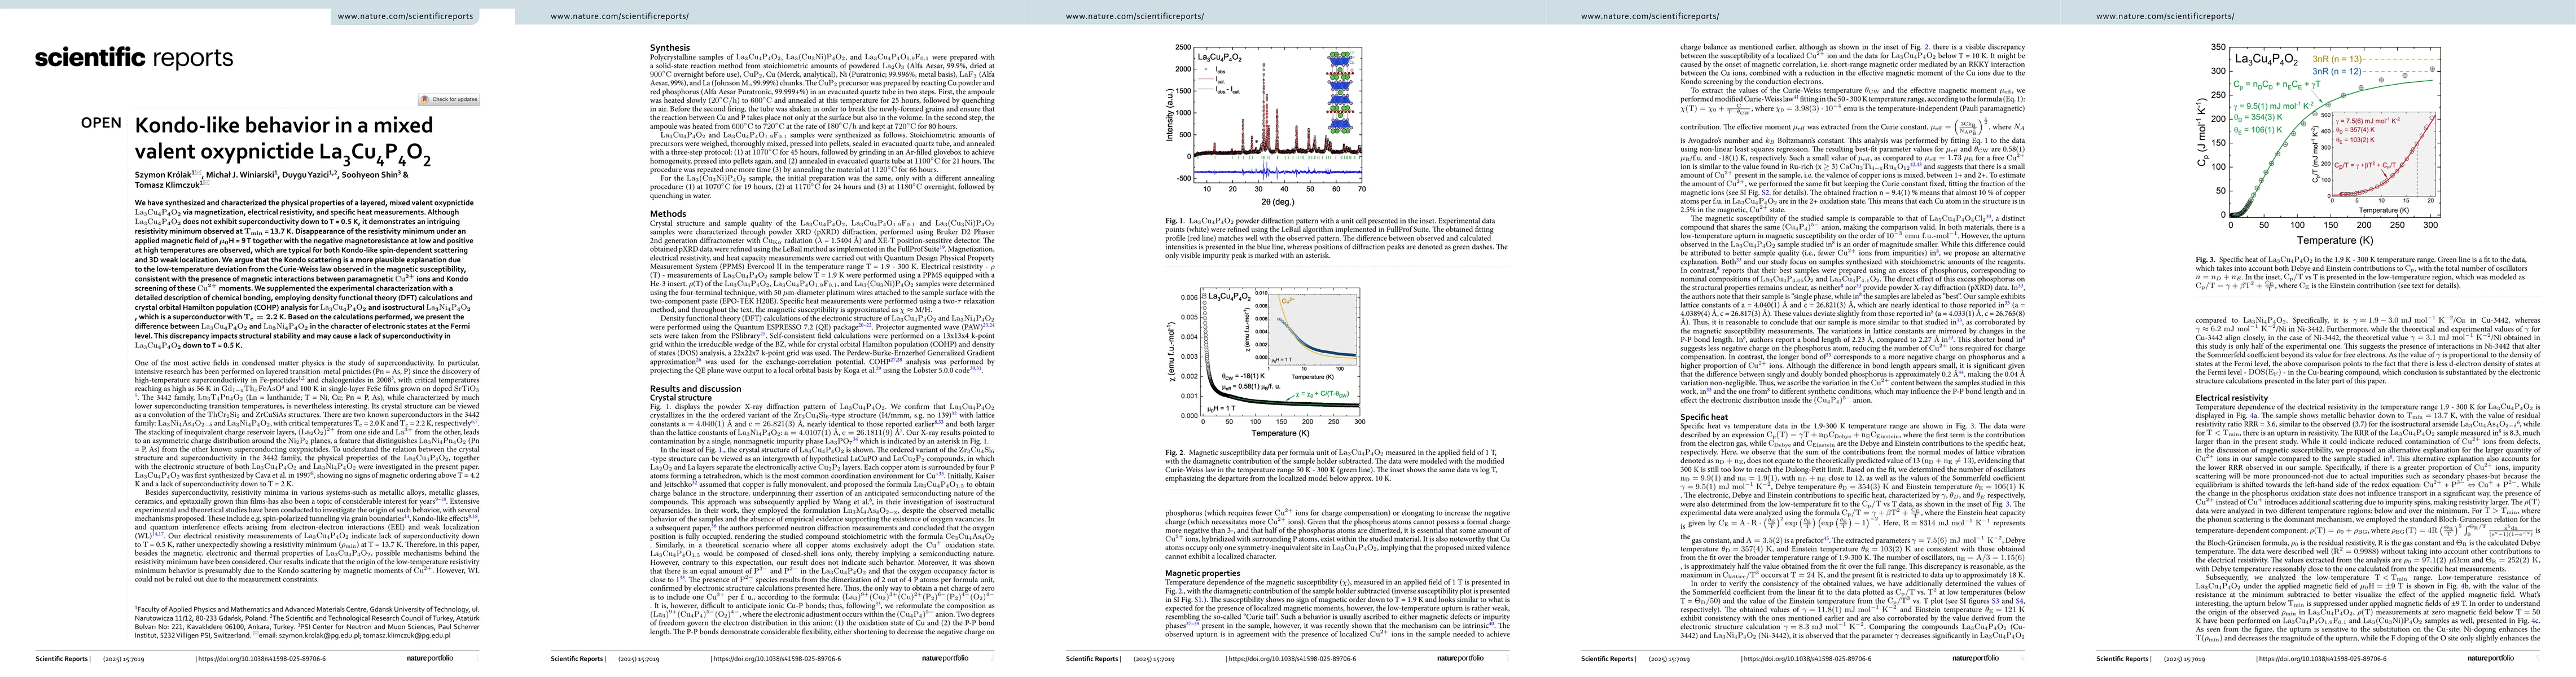Image resolution: width=2576 pixels, height=677 pixels.
Task: Click the article title 'Kondo-like behavior in a mixed'
Action: (x=284, y=125)
